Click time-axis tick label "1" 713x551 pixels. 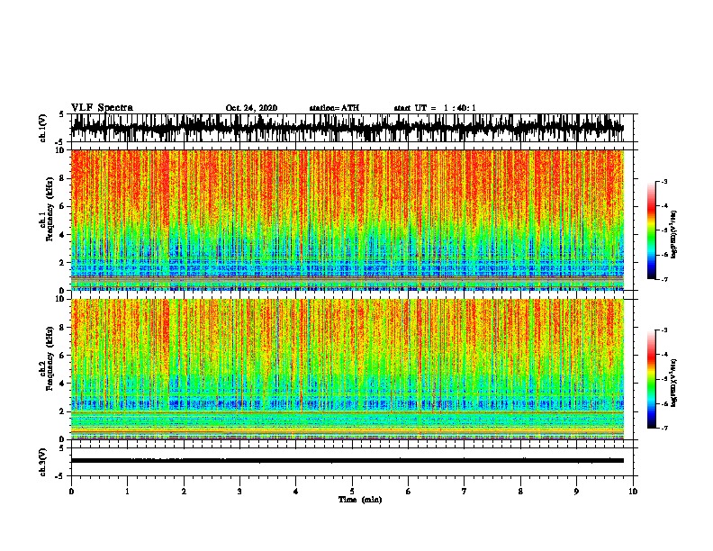127,491
